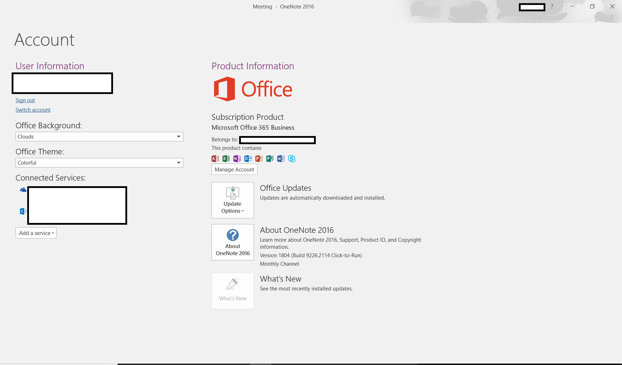
Task: Click the Manage Account button
Action: pyautogui.click(x=235, y=170)
